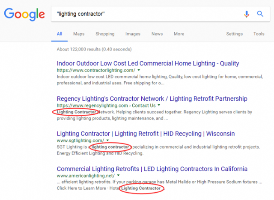The width and height of the screenshot is (274, 200).
Task: Open Commercial Lighting Retrofits California result
Action: (152, 169)
